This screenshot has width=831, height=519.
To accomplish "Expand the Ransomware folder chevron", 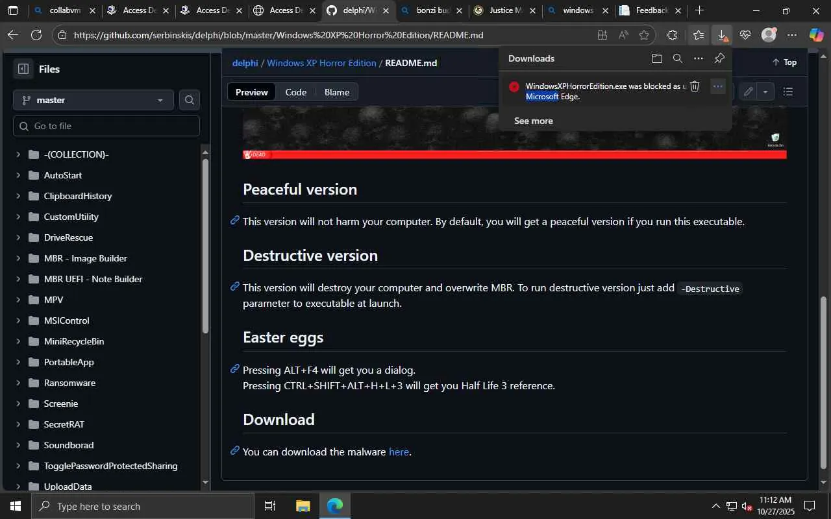I will pyautogui.click(x=18, y=383).
